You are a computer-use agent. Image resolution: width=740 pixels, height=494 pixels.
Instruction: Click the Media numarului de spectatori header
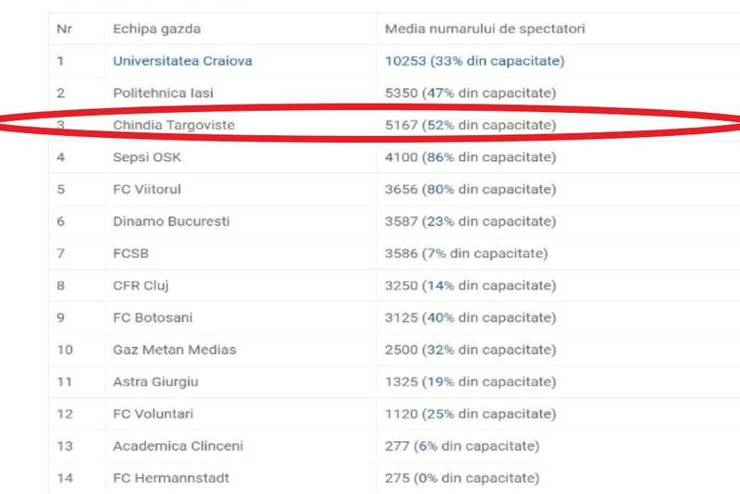pyautogui.click(x=485, y=29)
